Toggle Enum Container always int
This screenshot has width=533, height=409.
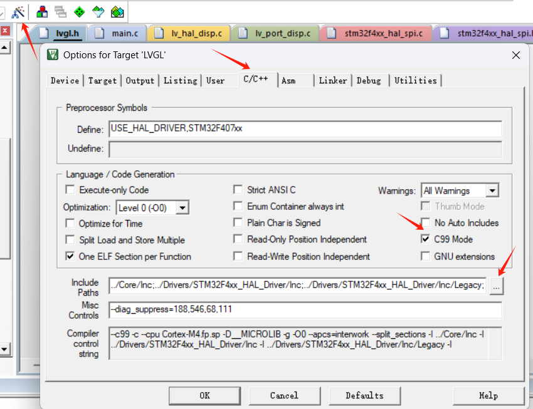pos(238,206)
